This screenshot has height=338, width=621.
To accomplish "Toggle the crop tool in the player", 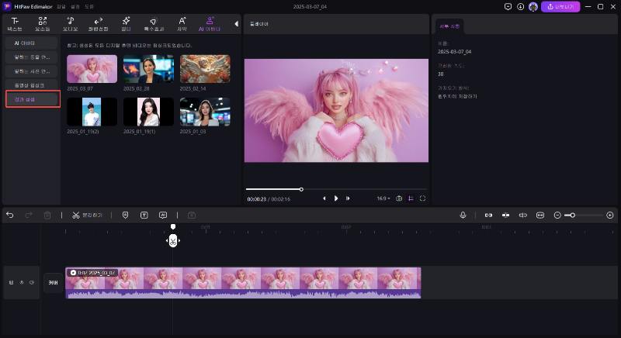I will click(411, 198).
